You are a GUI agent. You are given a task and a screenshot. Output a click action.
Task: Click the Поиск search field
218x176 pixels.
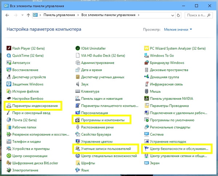(x=198, y=15)
